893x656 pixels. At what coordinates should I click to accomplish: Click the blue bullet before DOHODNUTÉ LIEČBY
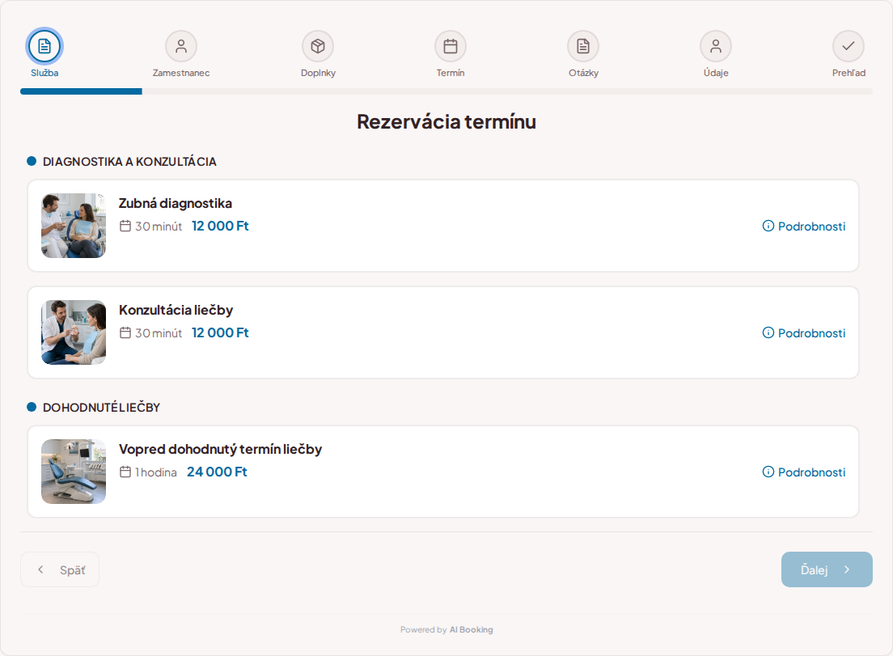point(32,407)
